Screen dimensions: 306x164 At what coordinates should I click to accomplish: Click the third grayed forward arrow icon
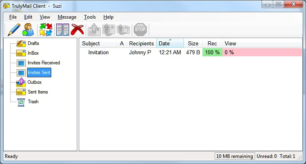coord(123,30)
